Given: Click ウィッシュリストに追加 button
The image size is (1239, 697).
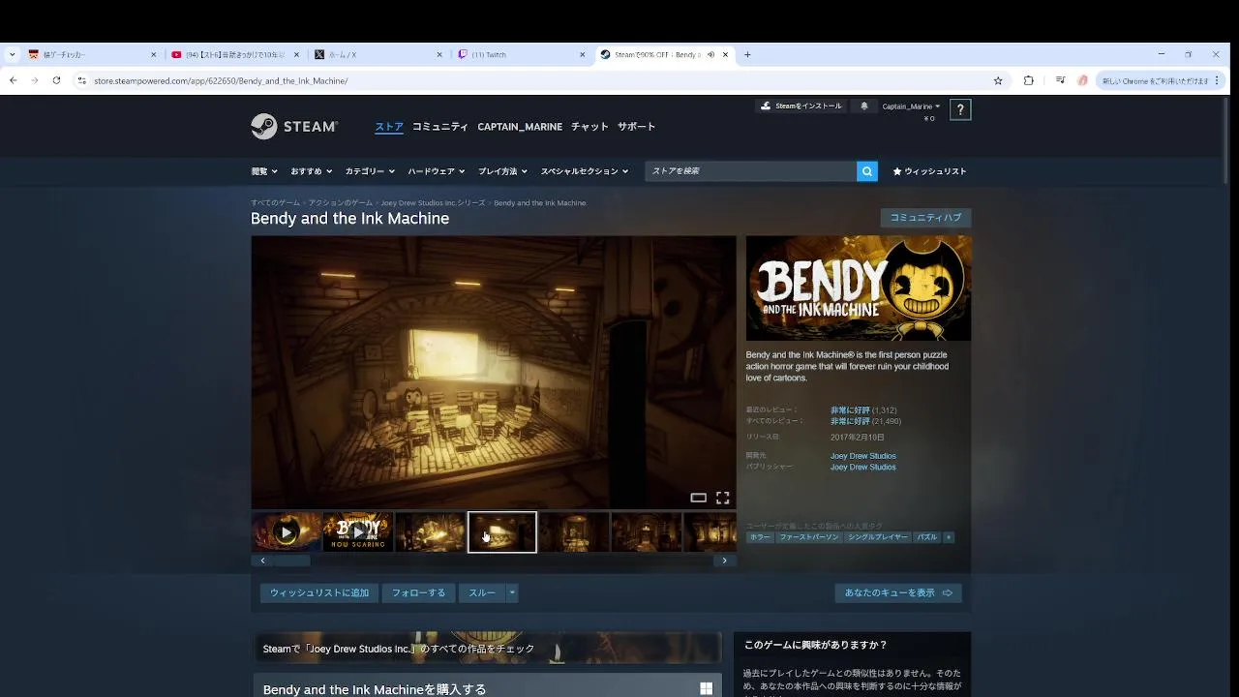Looking at the screenshot, I should [x=319, y=593].
